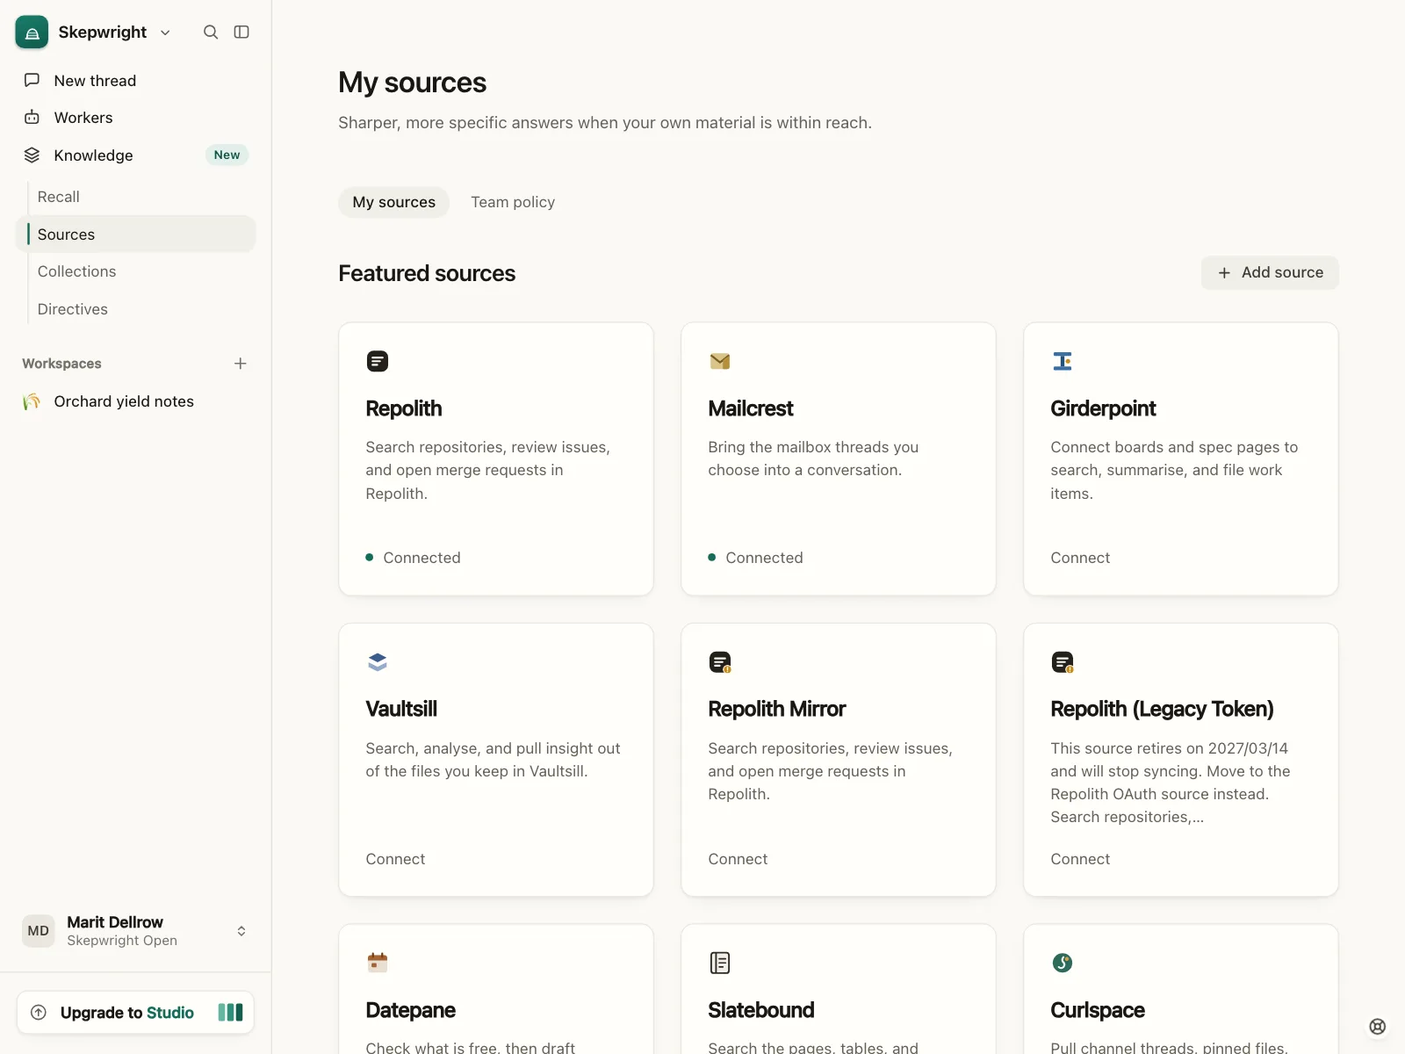Click the upgrade arrow circle icon
This screenshot has height=1054, width=1405.
tap(39, 1013)
